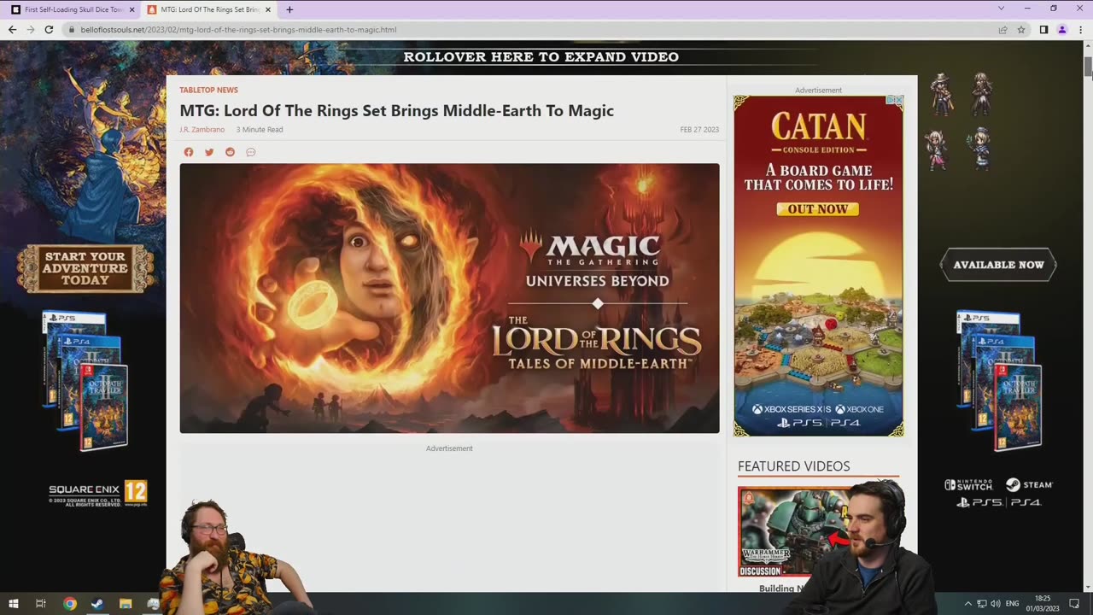The image size is (1093, 615).
Task: Bookmark this page with the star icon
Action: 1020,30
